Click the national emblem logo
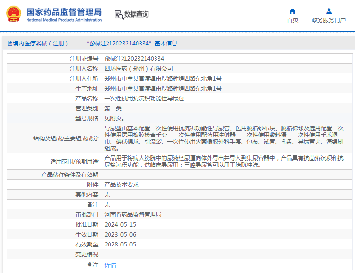Viewport: 355px width, 273px height. tap(14, 14)
